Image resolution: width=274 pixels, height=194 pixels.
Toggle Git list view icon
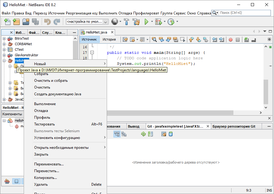click(x=117, y=134)
